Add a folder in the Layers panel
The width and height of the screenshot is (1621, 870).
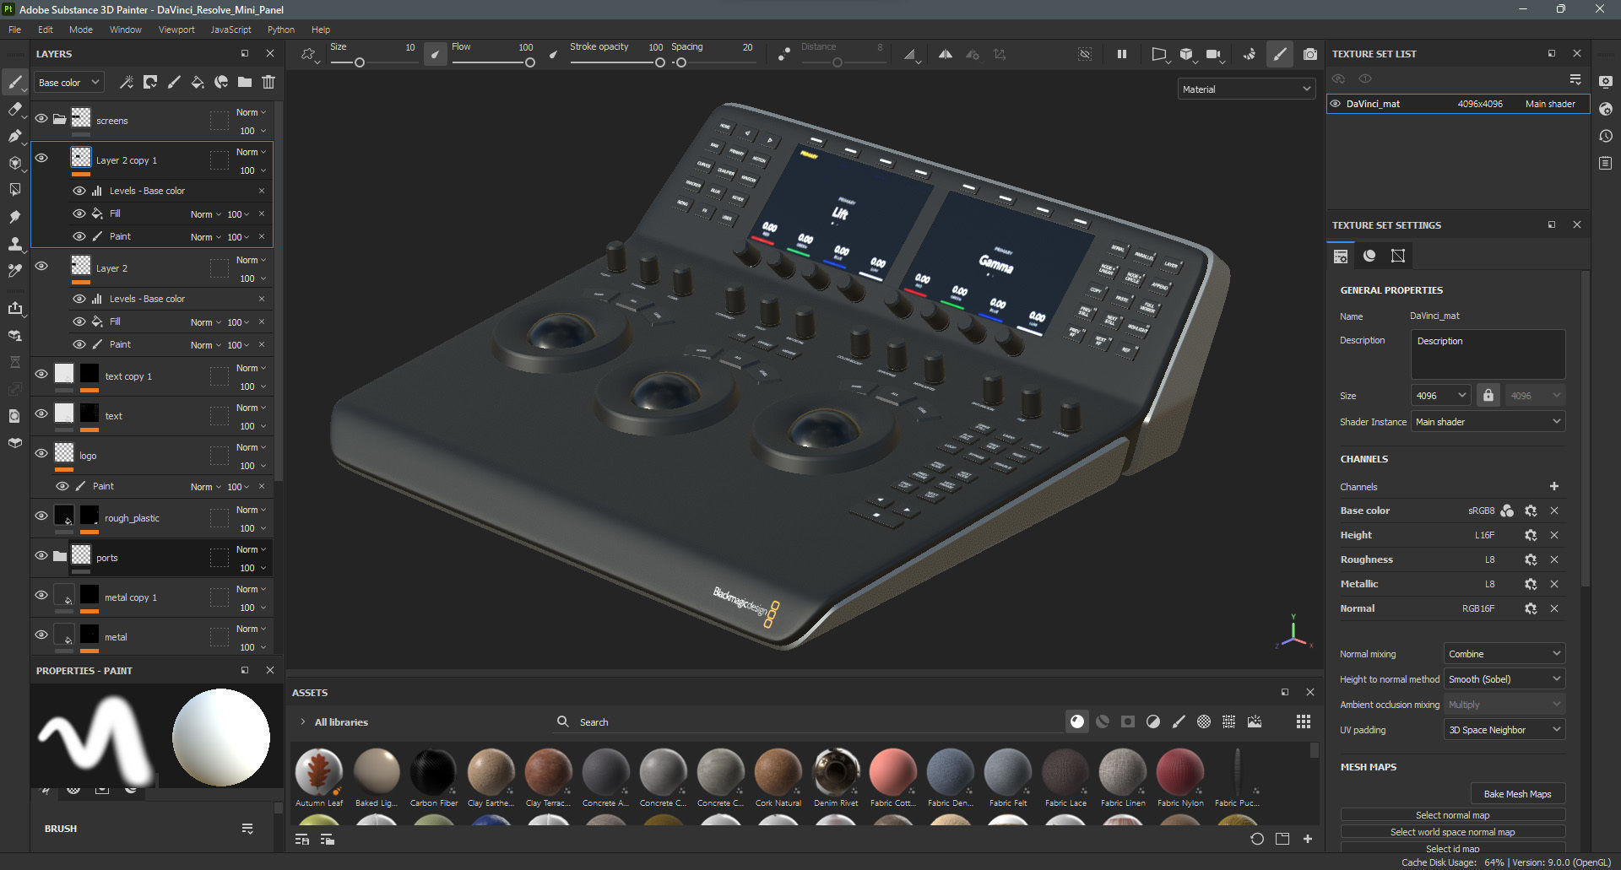pyautogui.click(x=245, y=82)
